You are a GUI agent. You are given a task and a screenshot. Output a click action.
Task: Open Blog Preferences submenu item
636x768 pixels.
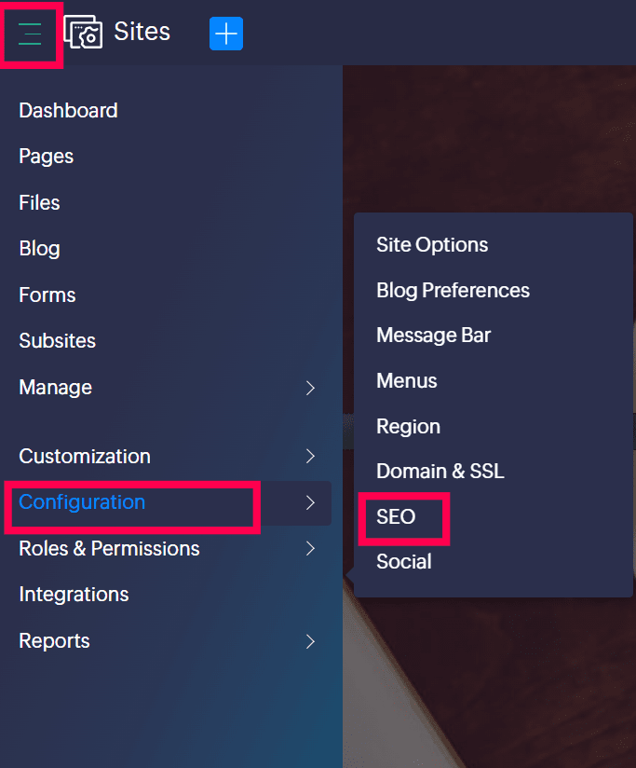click(453, 291)
